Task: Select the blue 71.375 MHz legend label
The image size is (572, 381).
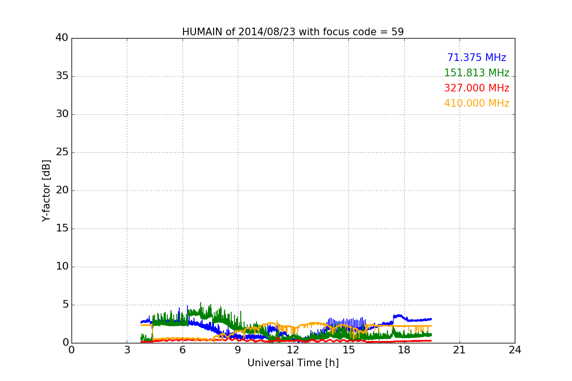Action: point(477,58)
